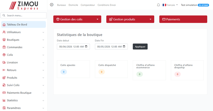Open the Domicile nav item

click(73, 5)
